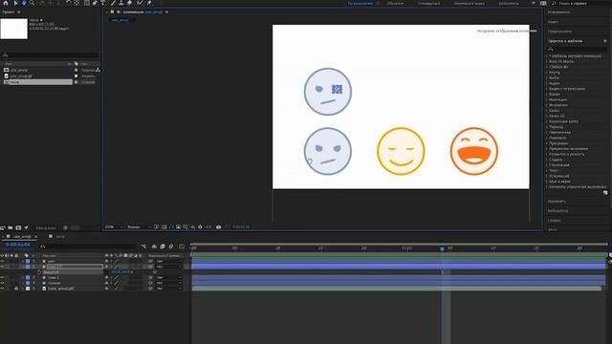Image resolution: width=612 pixels, height=344 pixels.
Task: Switch to the first workspace tab (По умолчанию)
Action: 361,4
